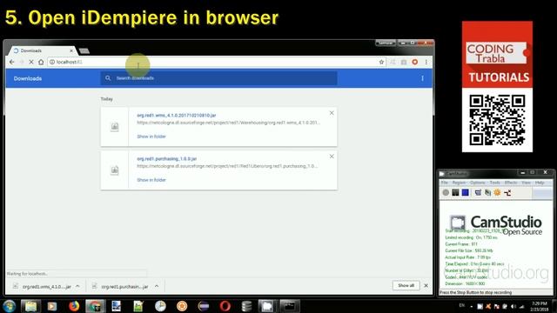Open clock app icon in taskbar
The image size is (557, 313).
click(x=160, y=306)
